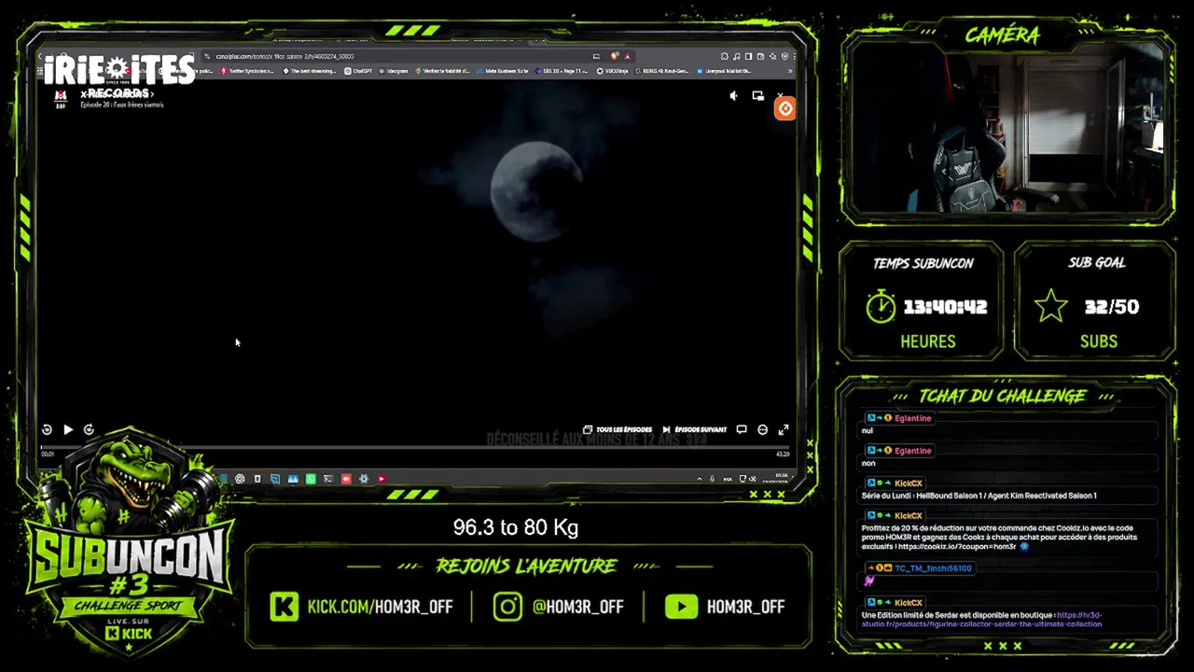Enter fullscreen mode in the video player
The width and height of the screenshot is (1194, 672).
(x=784, y=429)
